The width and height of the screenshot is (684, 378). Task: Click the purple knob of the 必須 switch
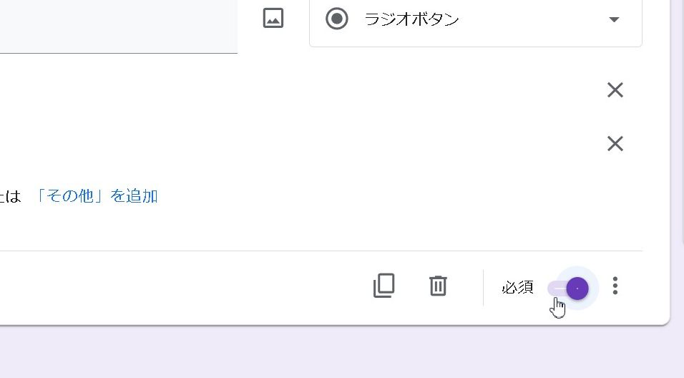577,289
